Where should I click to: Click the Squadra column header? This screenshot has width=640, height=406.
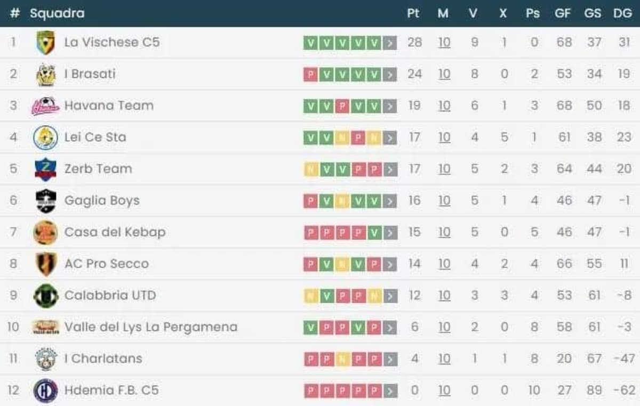pyautogui.click(x=57, y=13)
